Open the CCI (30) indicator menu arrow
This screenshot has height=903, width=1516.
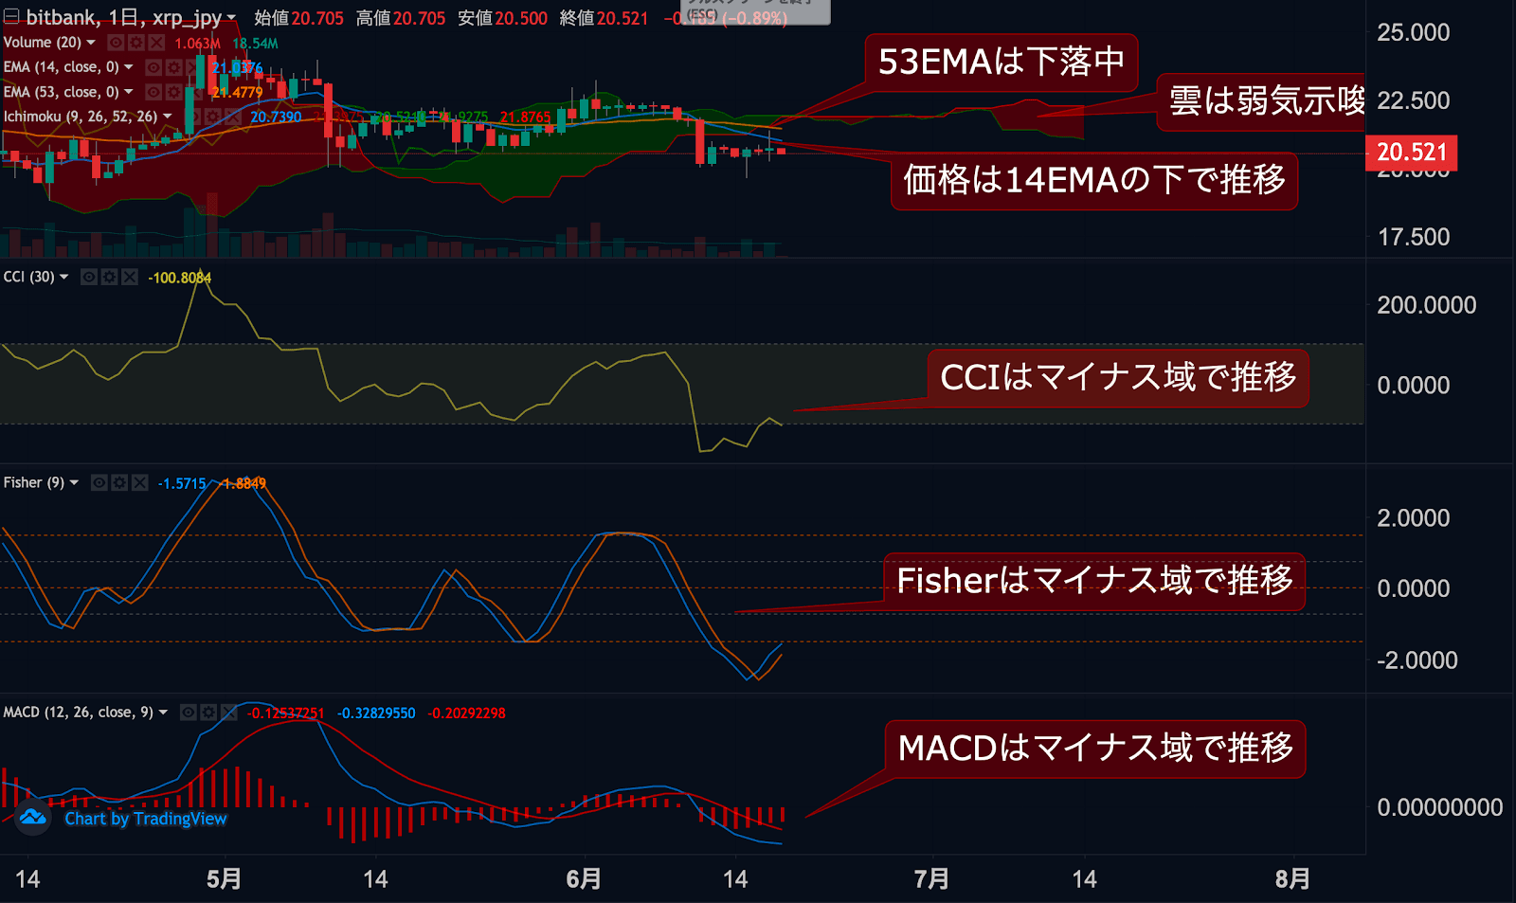(x=64, y=277)
